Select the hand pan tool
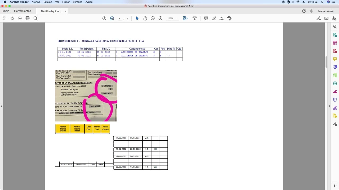The height and width of the screenshot is (190, 339). tap(145, 18)
